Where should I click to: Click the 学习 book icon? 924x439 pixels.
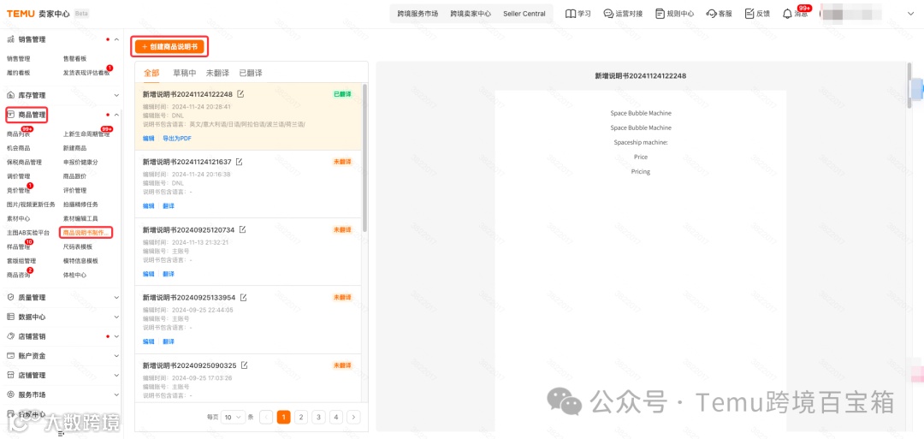click(x=571, y=14)
